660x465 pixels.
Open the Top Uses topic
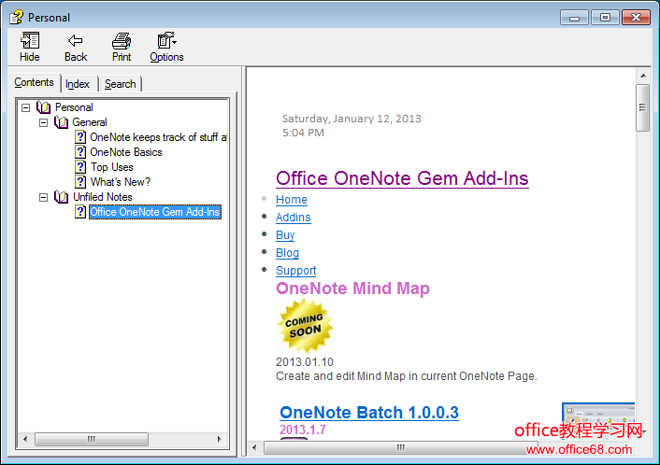point(111,167)
